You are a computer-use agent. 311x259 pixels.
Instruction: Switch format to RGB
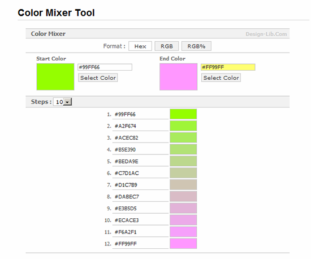click(167, 46)
